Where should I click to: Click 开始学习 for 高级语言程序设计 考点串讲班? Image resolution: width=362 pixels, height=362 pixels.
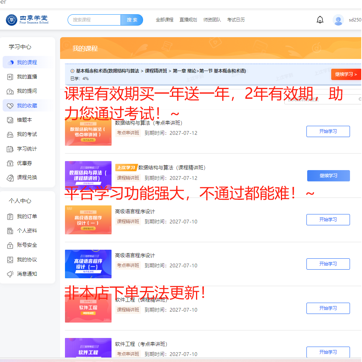328,264
